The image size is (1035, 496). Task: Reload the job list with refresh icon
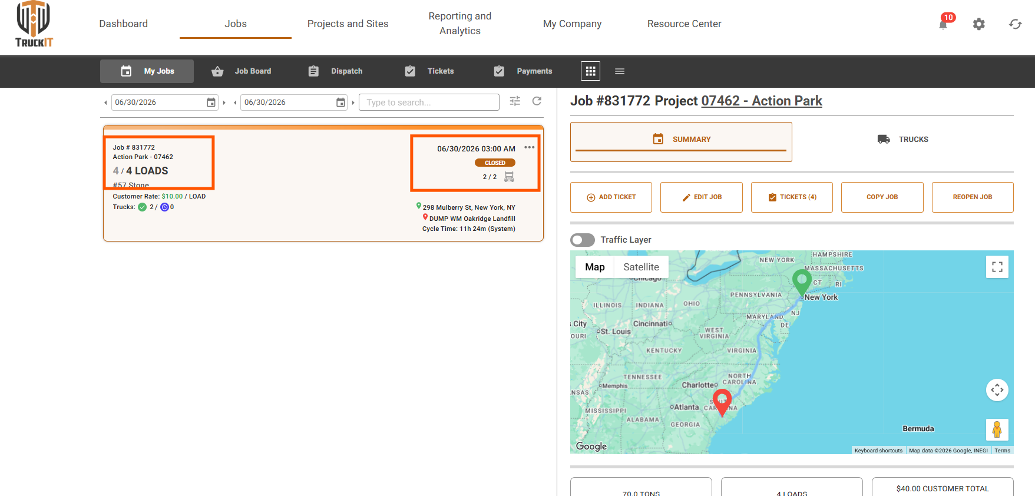coord(537,101)
